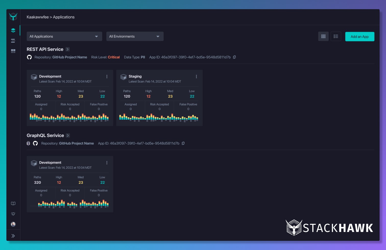Open the user profile avatar

coord(13,224)
